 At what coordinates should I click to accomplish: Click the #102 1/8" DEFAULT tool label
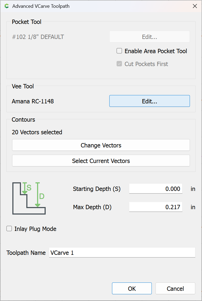(38, 37)
